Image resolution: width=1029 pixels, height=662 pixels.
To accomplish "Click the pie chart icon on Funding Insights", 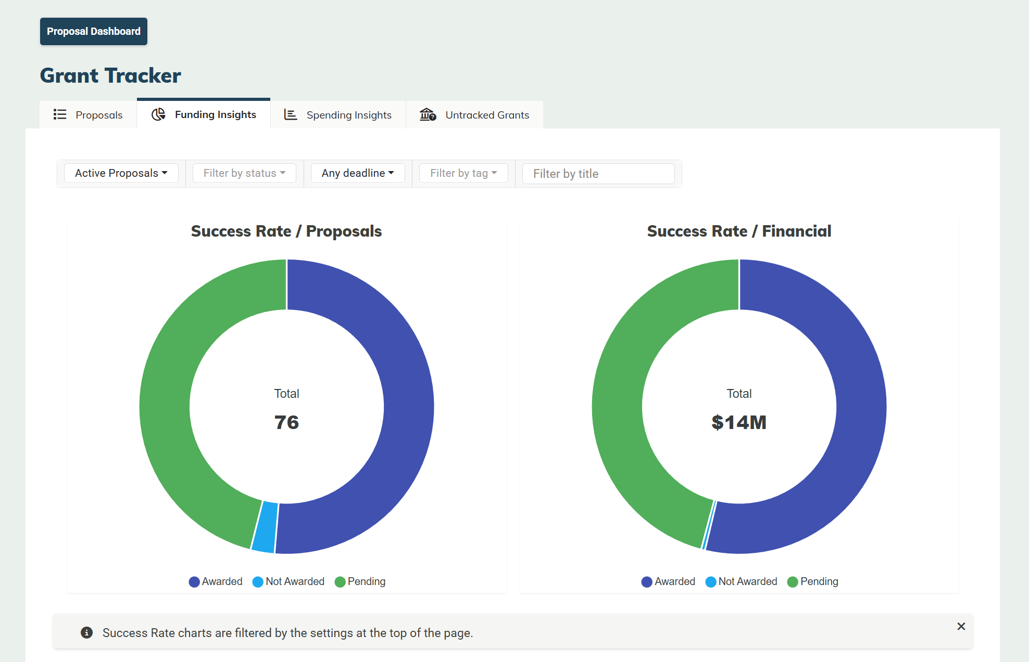I will [x=158, y=114].
